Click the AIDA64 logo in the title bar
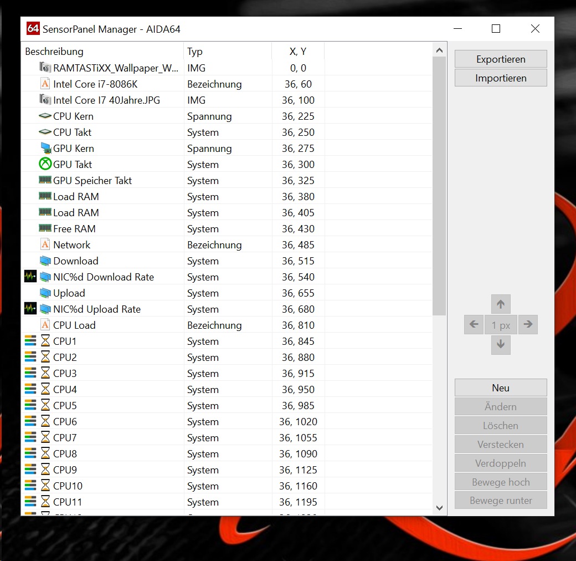 tap(33, 29)
